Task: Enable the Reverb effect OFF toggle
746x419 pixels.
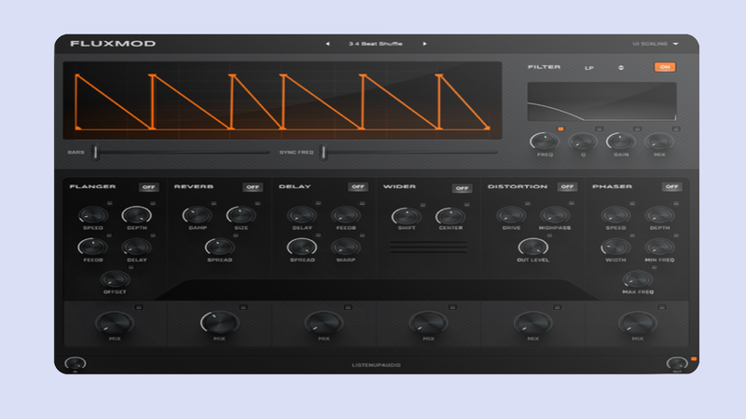Action: pyautogui.click(x=253, y=187)
